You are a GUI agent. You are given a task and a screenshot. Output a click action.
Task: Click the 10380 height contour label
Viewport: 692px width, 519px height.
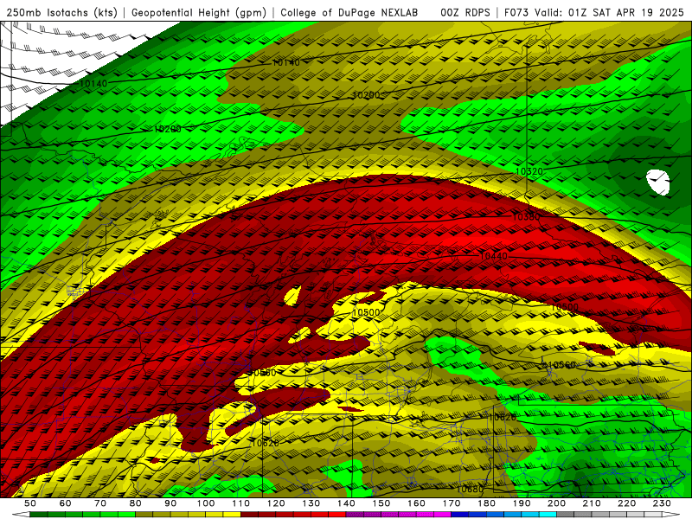click(x=526, y=217)
